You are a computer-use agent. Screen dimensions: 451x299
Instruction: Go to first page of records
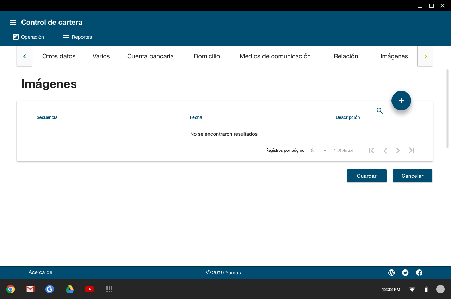(371, 151)
